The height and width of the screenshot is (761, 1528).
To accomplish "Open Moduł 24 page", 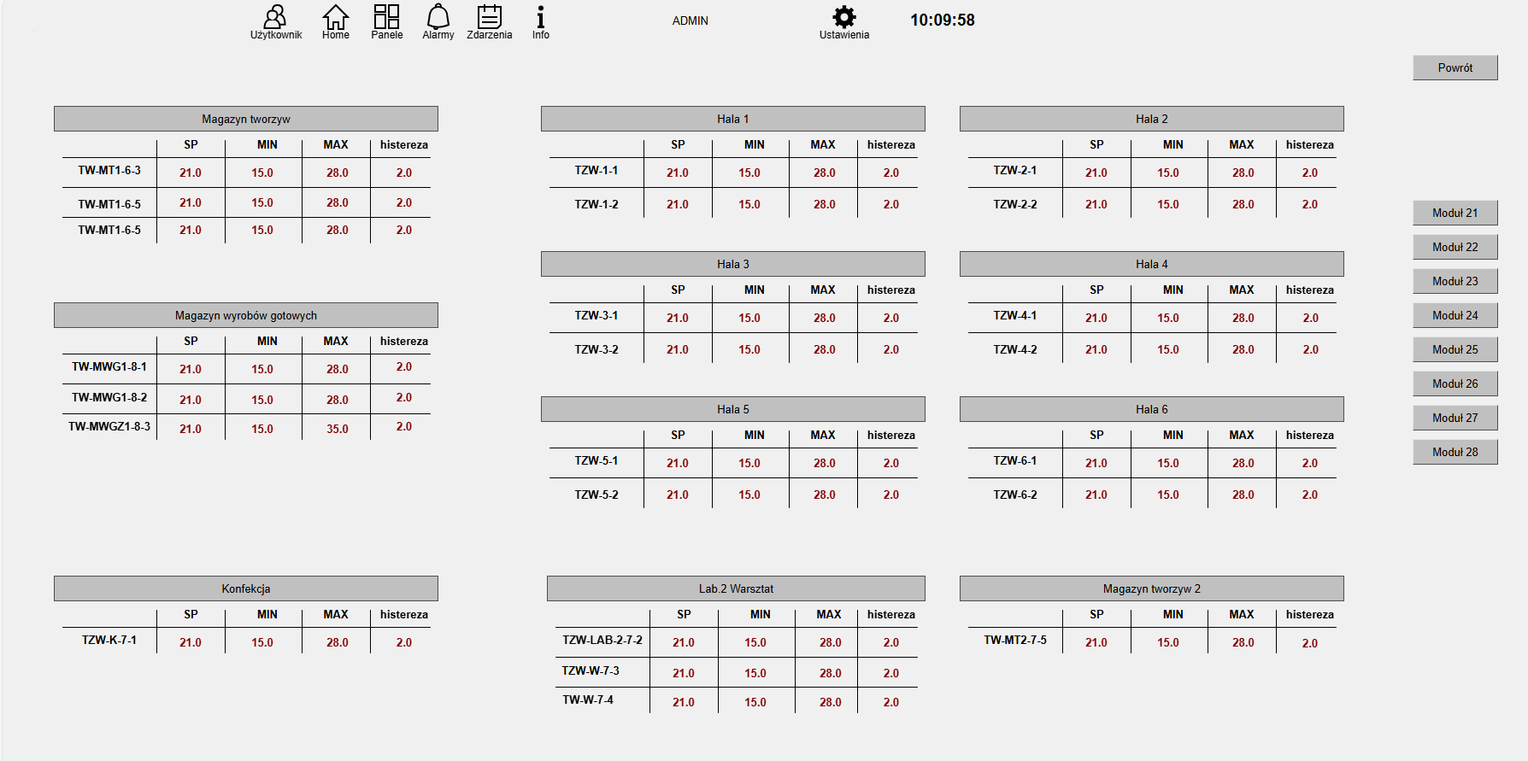I will (x=1455, y=315).
